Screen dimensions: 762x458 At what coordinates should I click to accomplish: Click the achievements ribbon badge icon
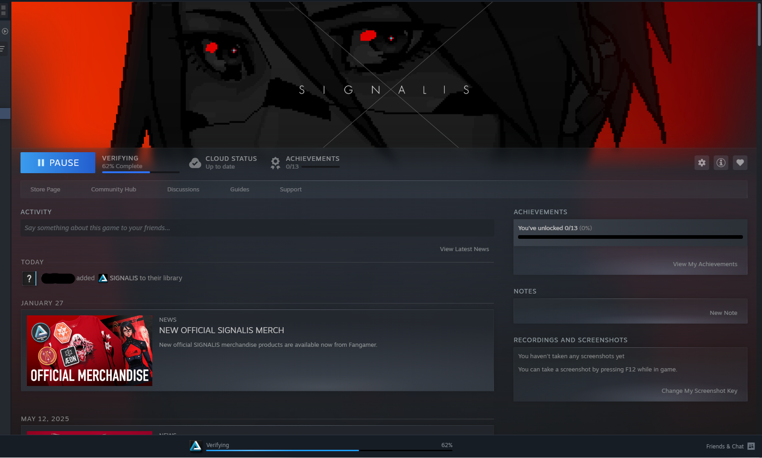click(275, 163)
